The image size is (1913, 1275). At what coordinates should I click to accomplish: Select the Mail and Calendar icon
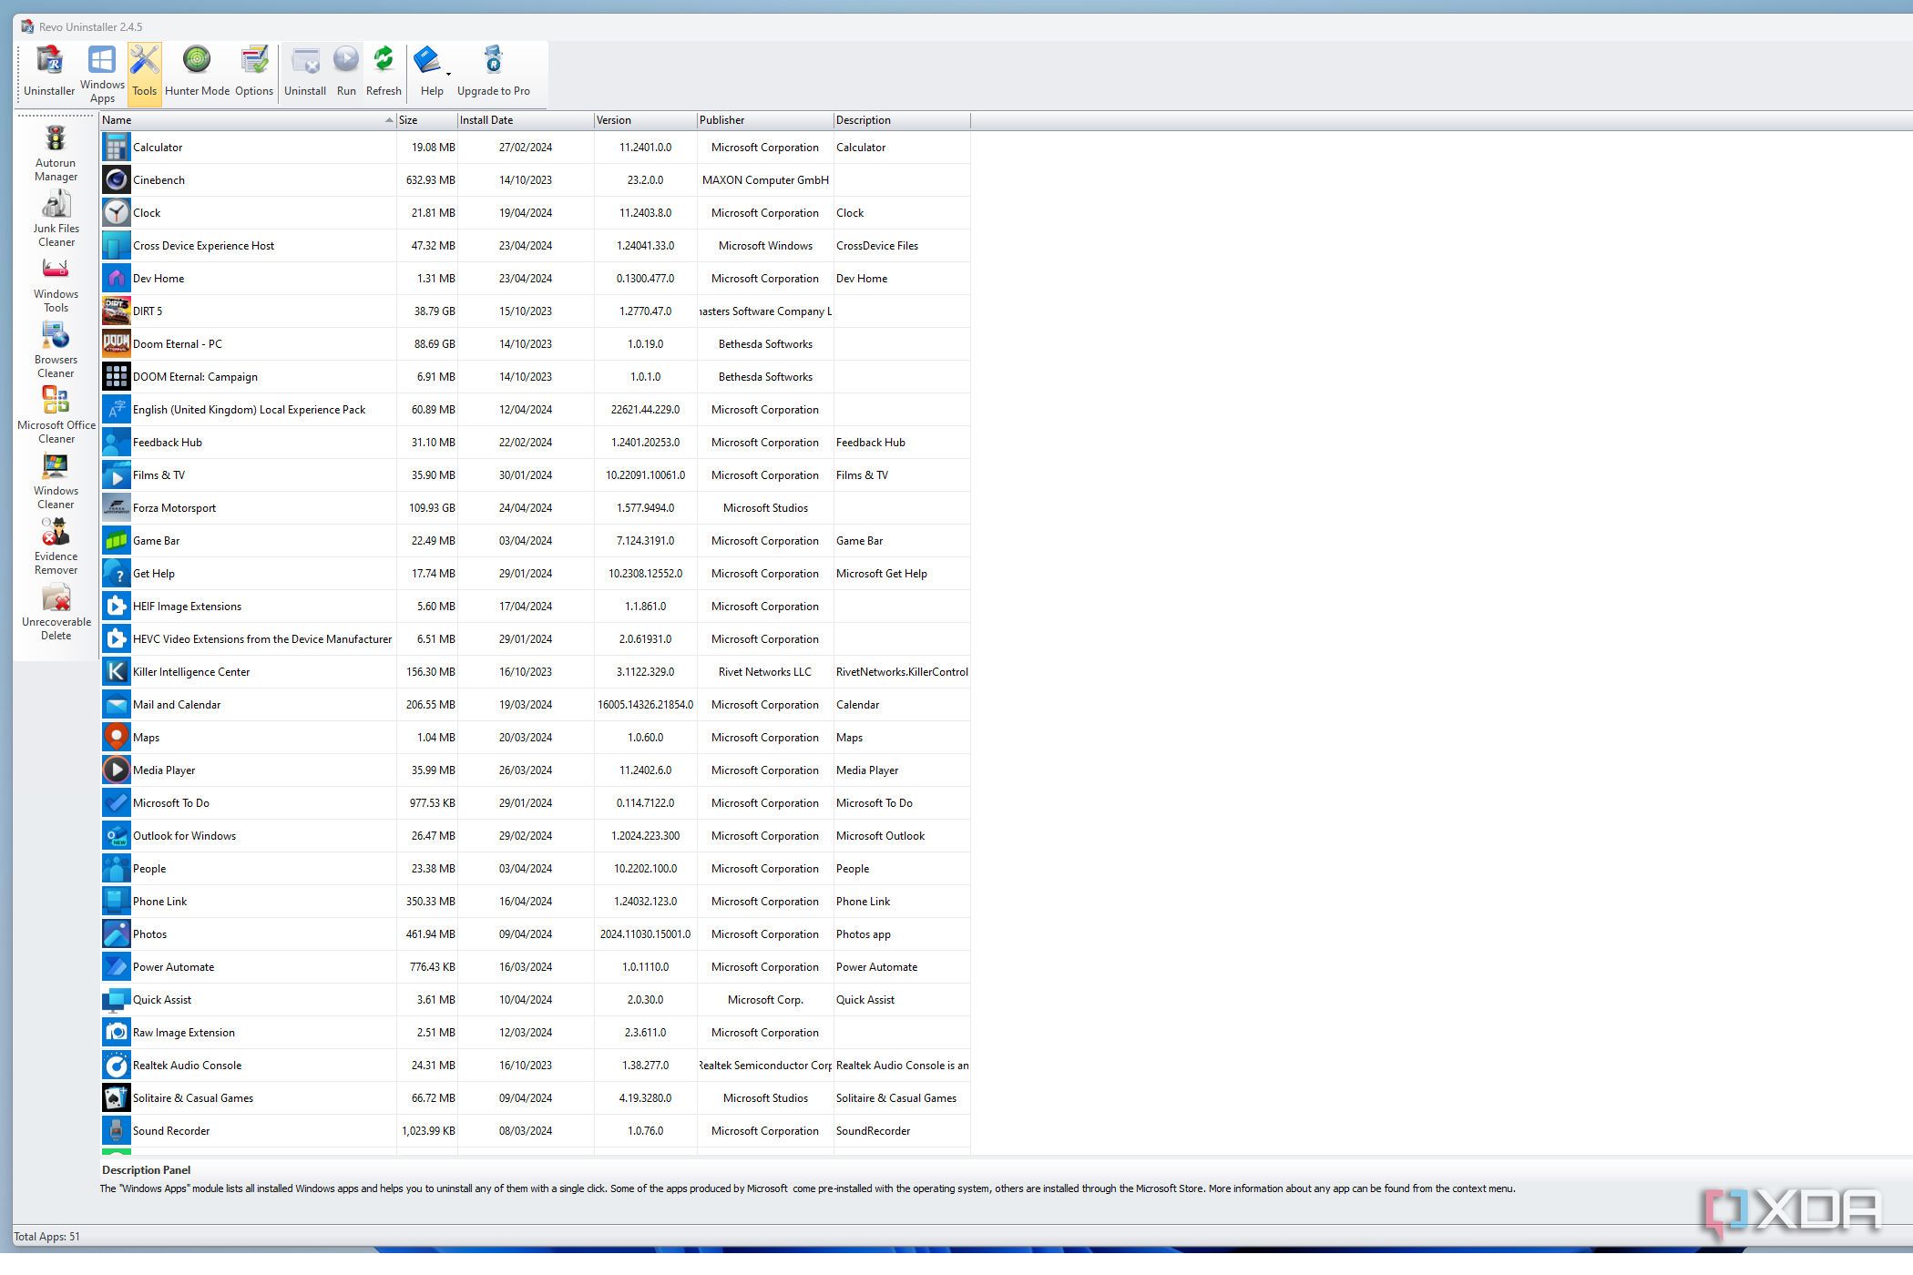pyautogui.click(x=116, y=705)
